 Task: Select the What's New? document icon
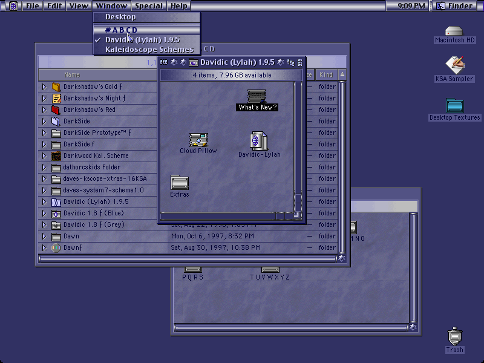[257, 96]
